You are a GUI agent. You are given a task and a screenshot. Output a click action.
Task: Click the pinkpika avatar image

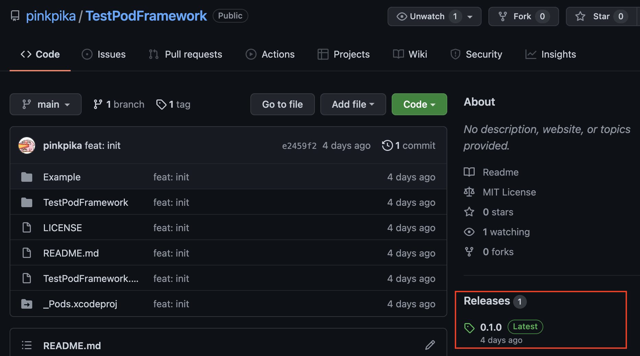click(x=27, y=145)
